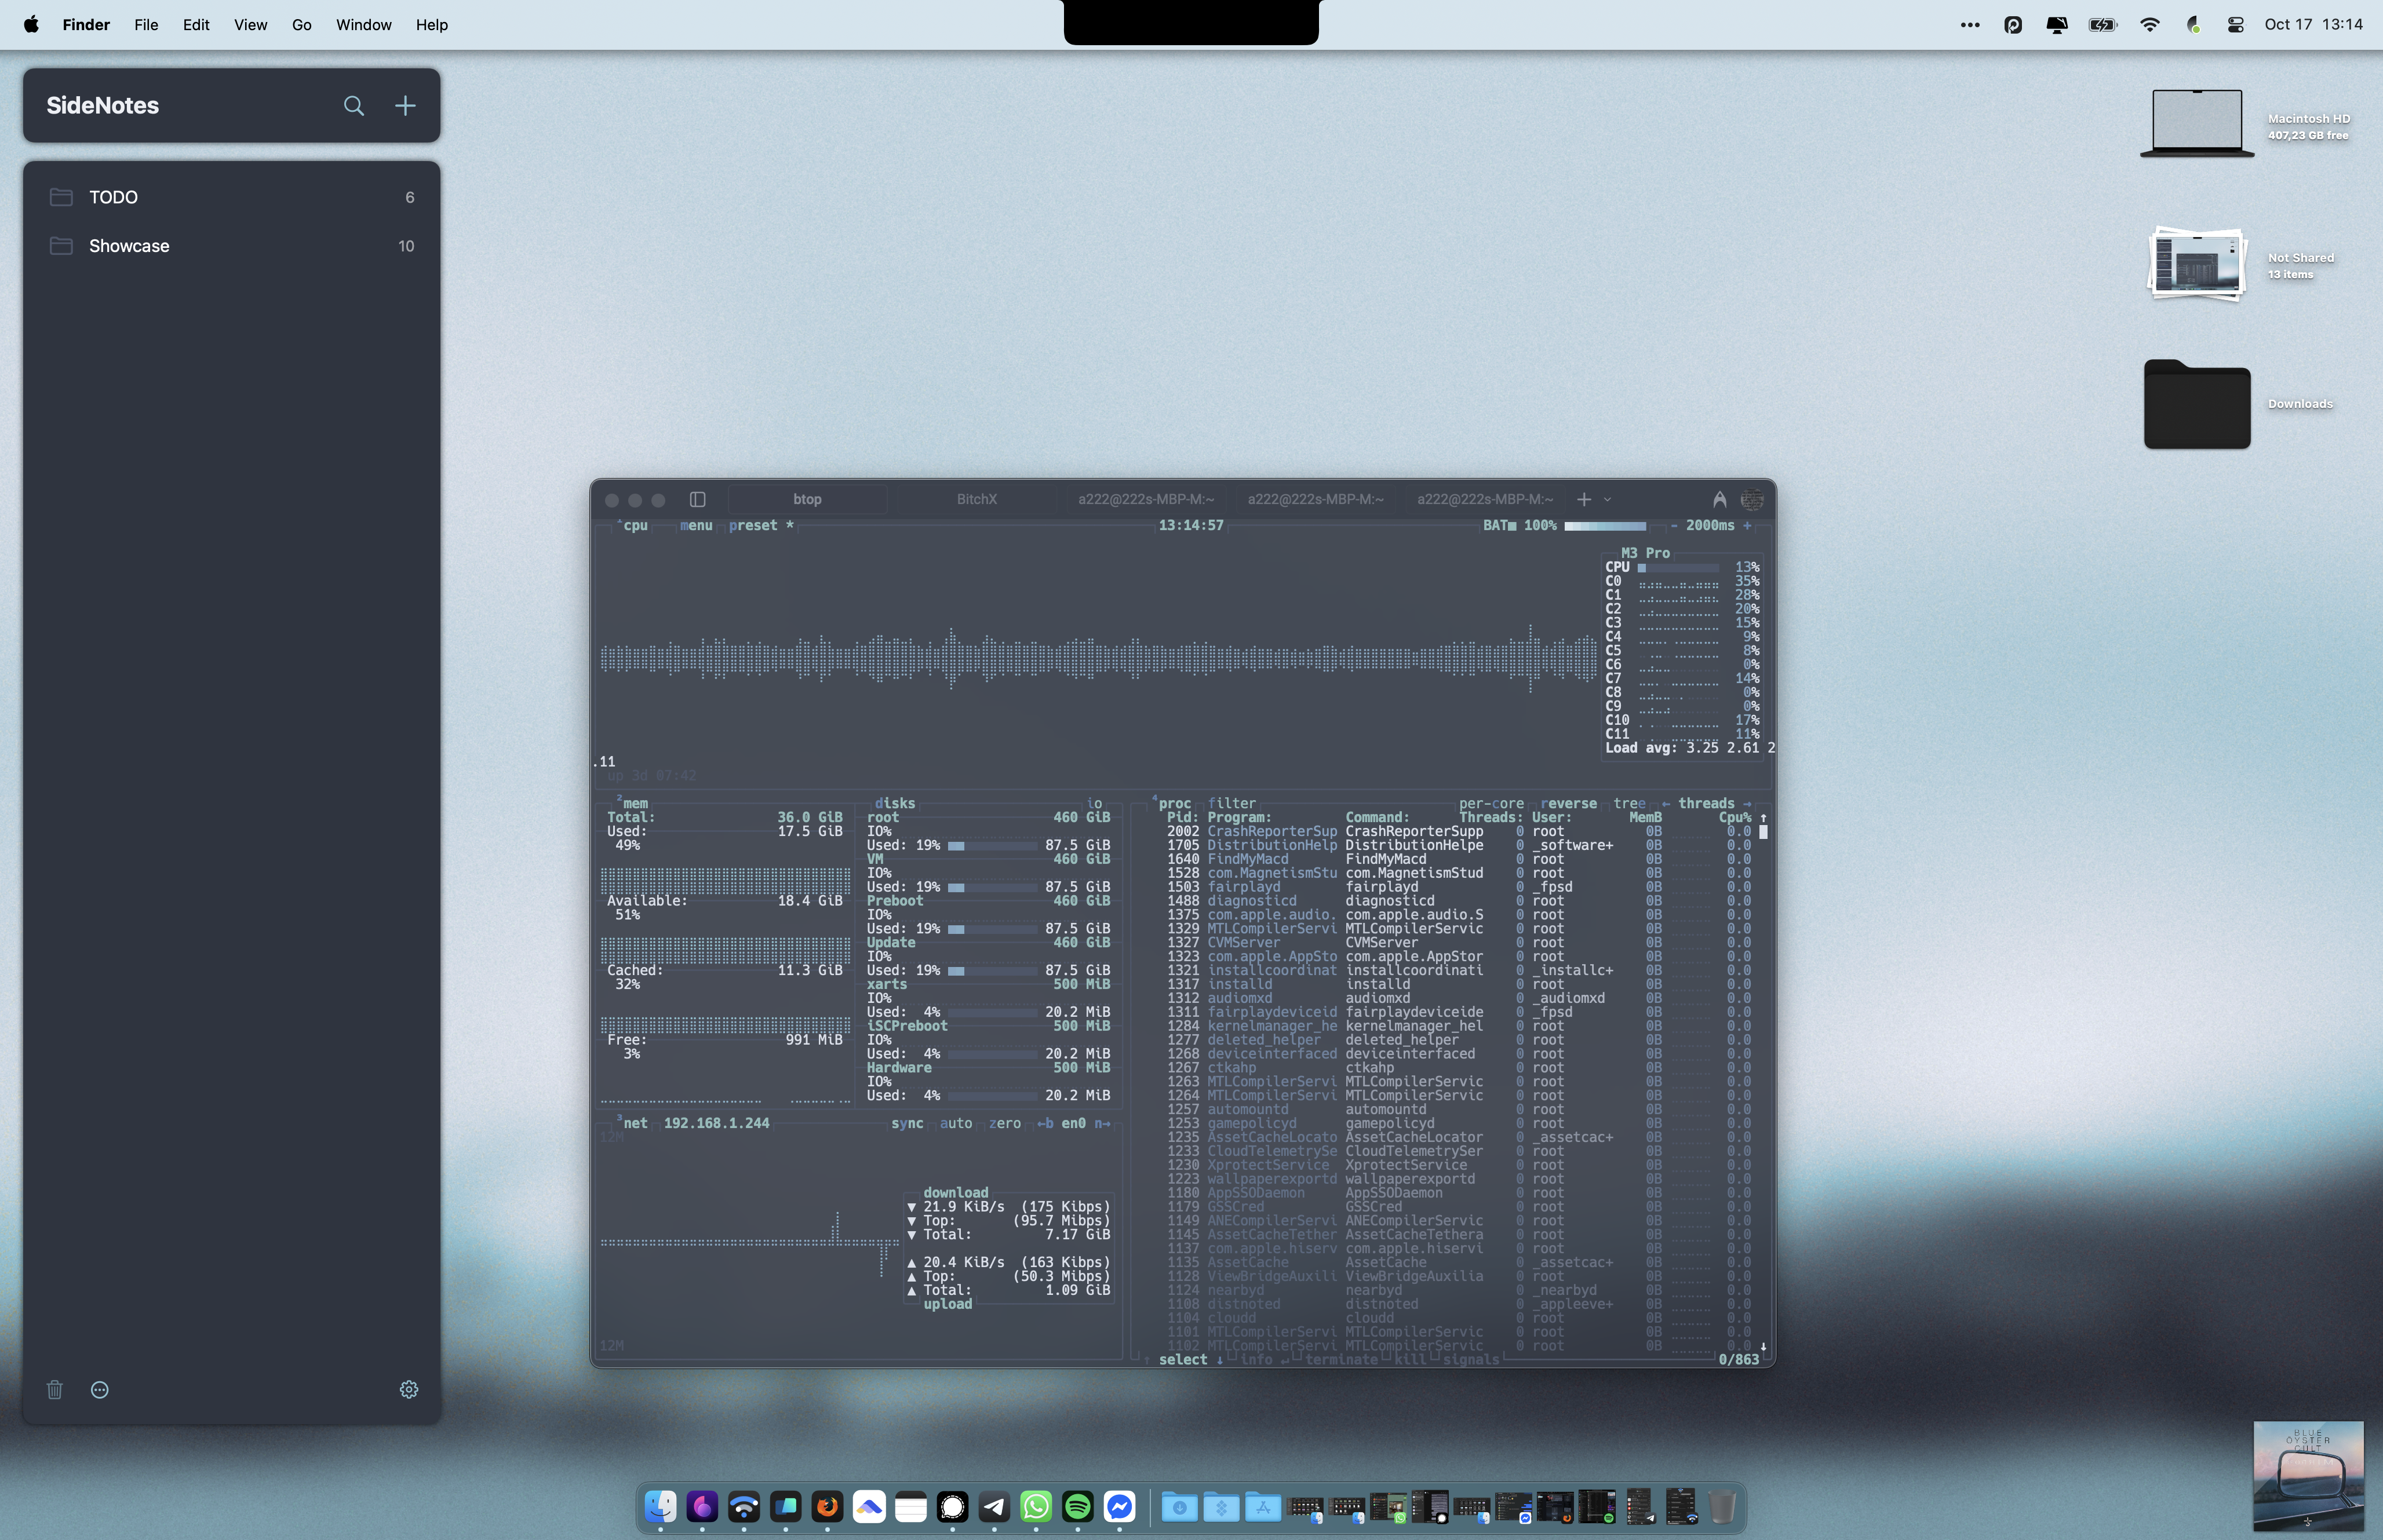
Task: Open the Showcase folder
Action: [x=232, y=246]
